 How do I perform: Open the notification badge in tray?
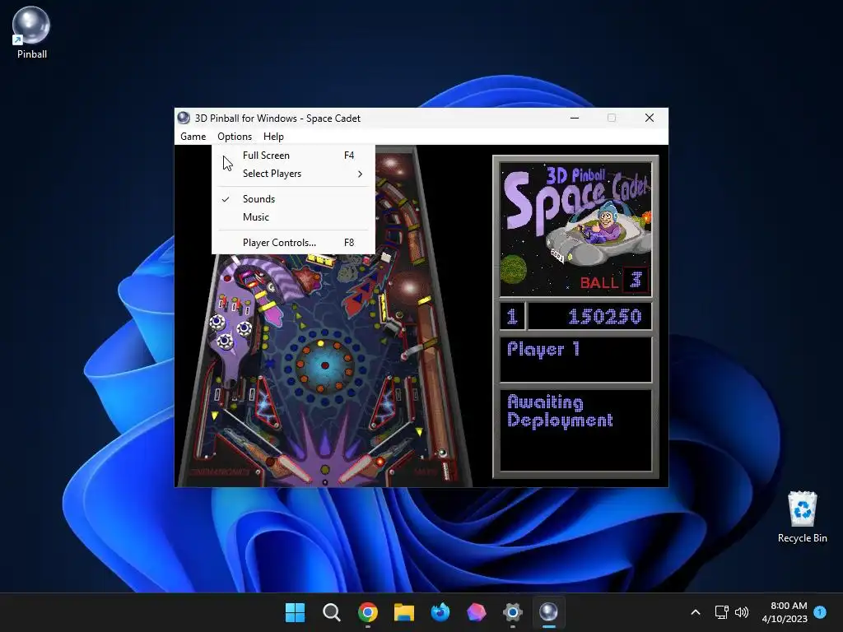click(x=820, y=612)
